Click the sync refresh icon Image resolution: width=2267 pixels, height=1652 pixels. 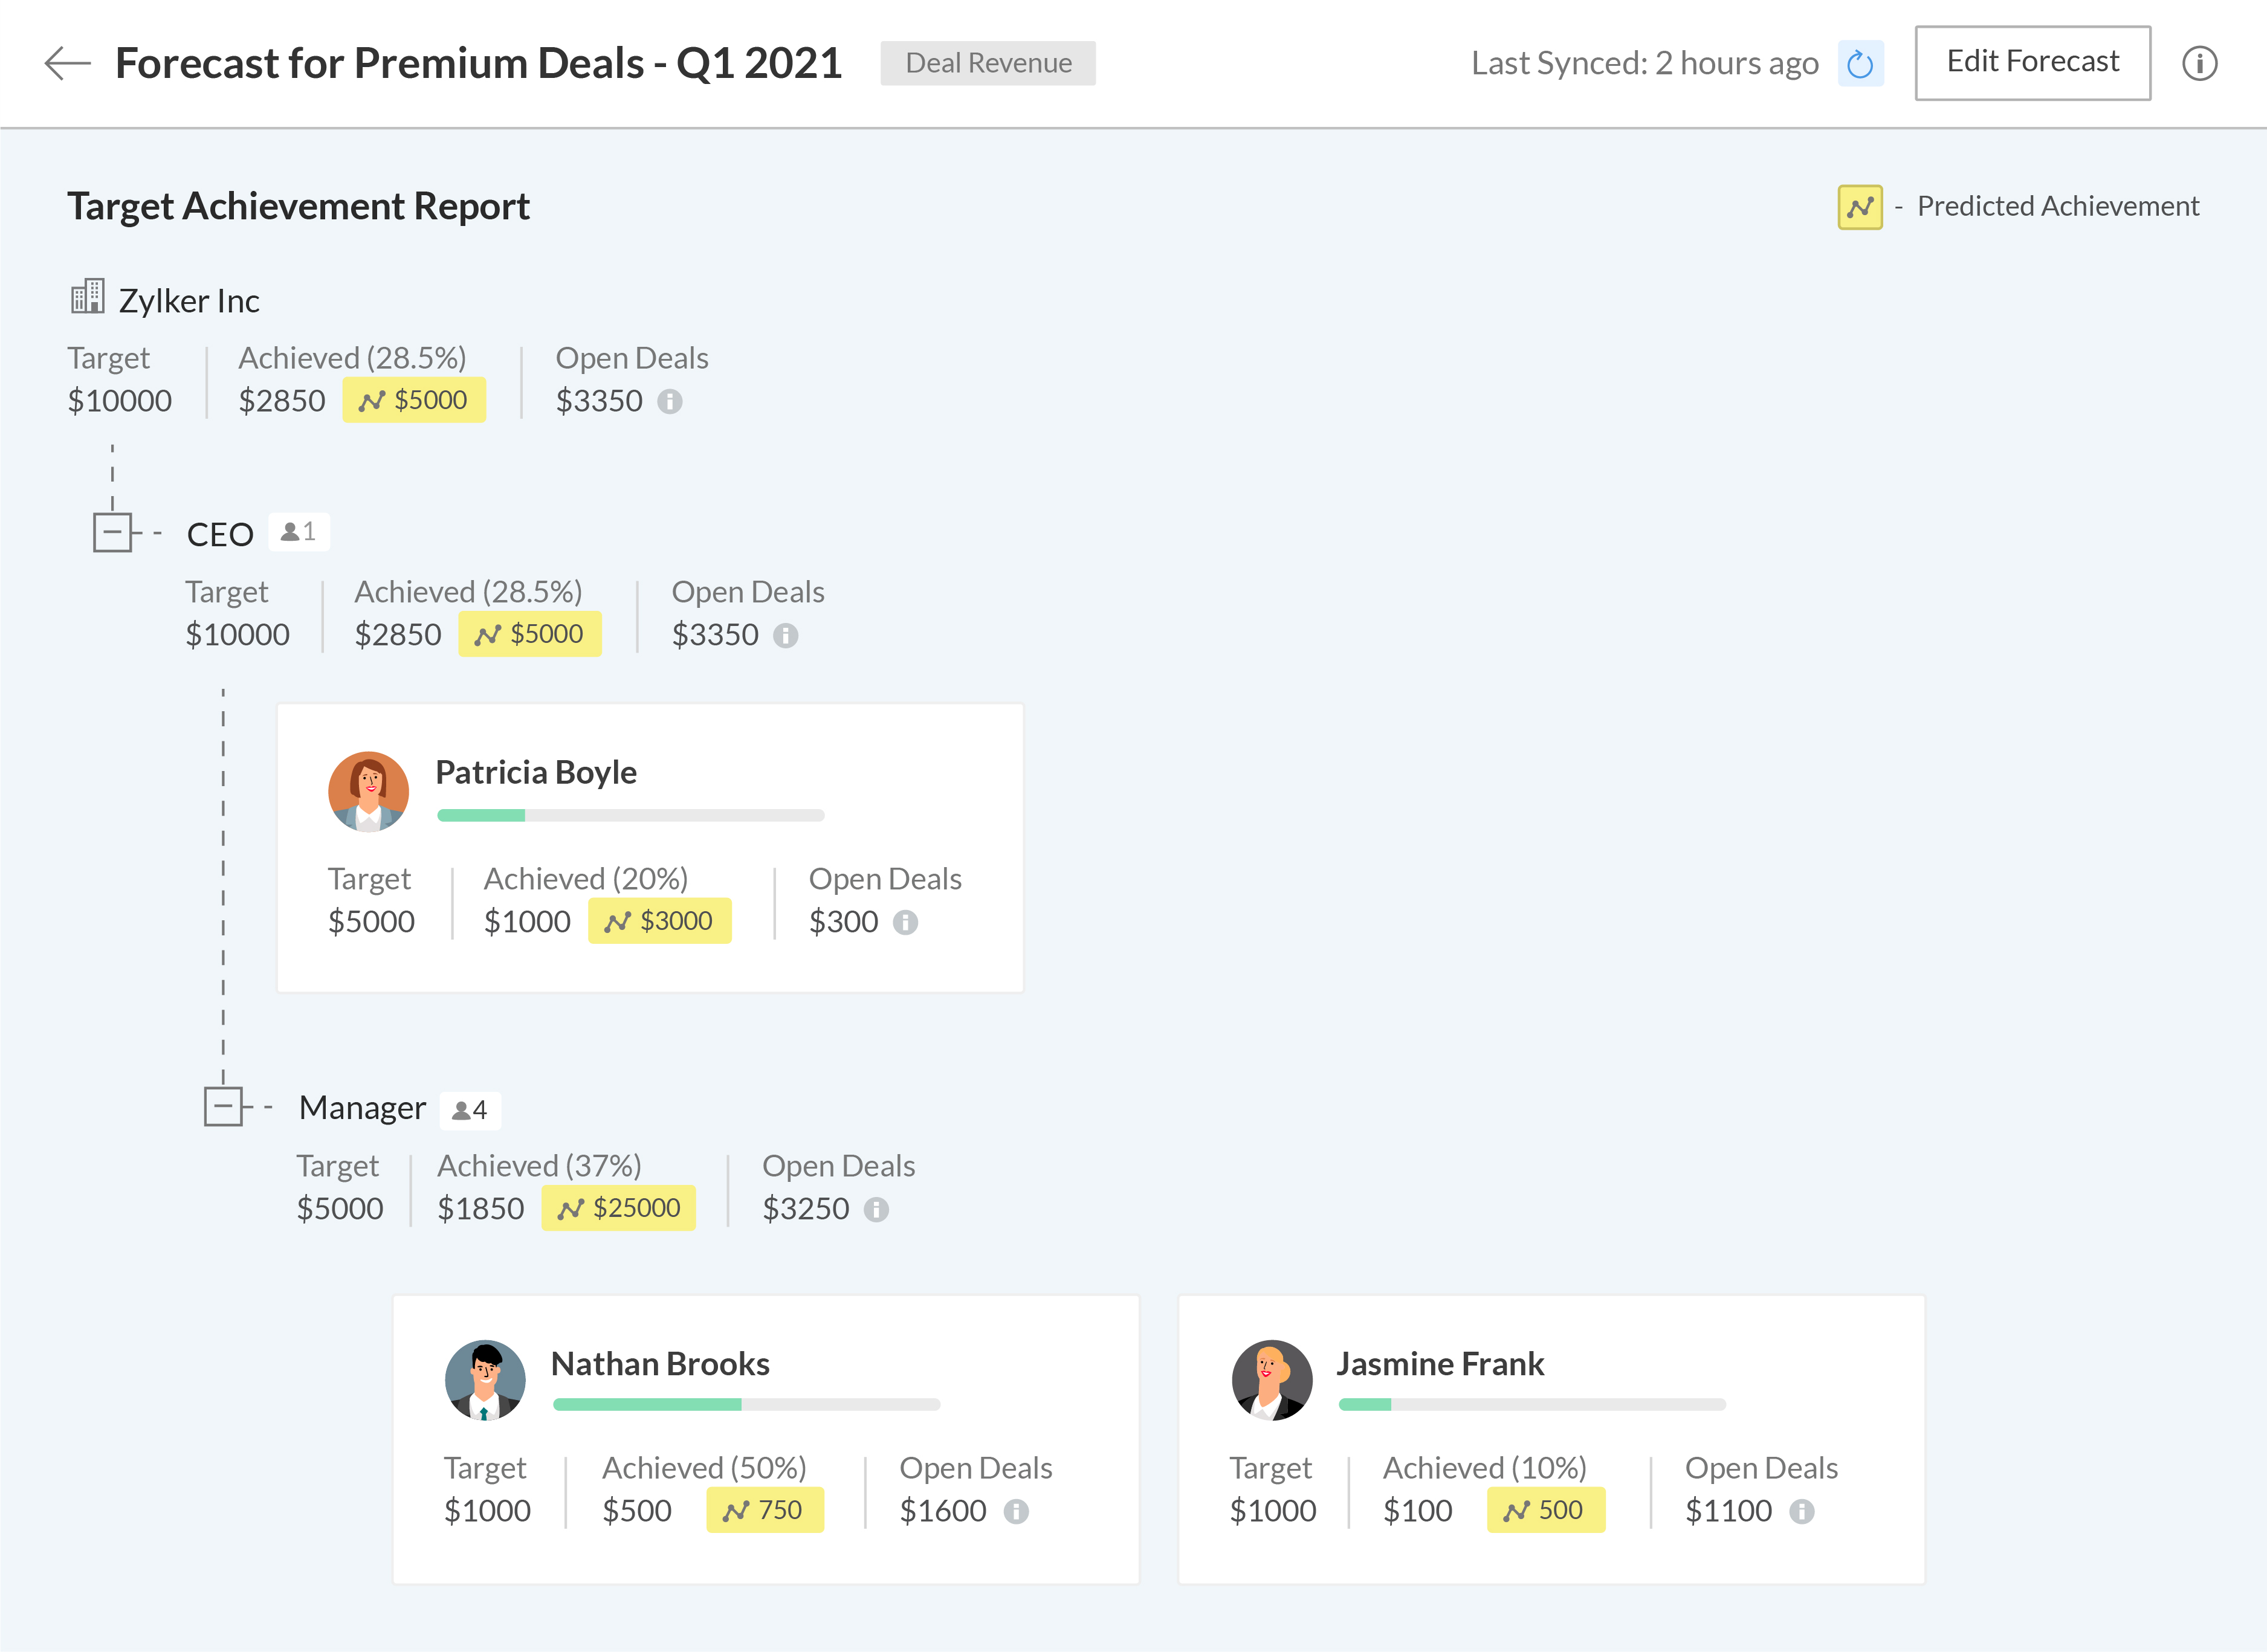tap(1859, 64)
